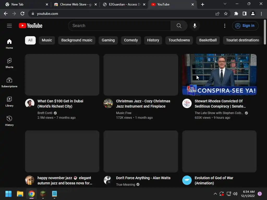Click the Stephen Colbert video thumbnail
The width and height of the screenshot is (267, 200).
tap(219, 75)
